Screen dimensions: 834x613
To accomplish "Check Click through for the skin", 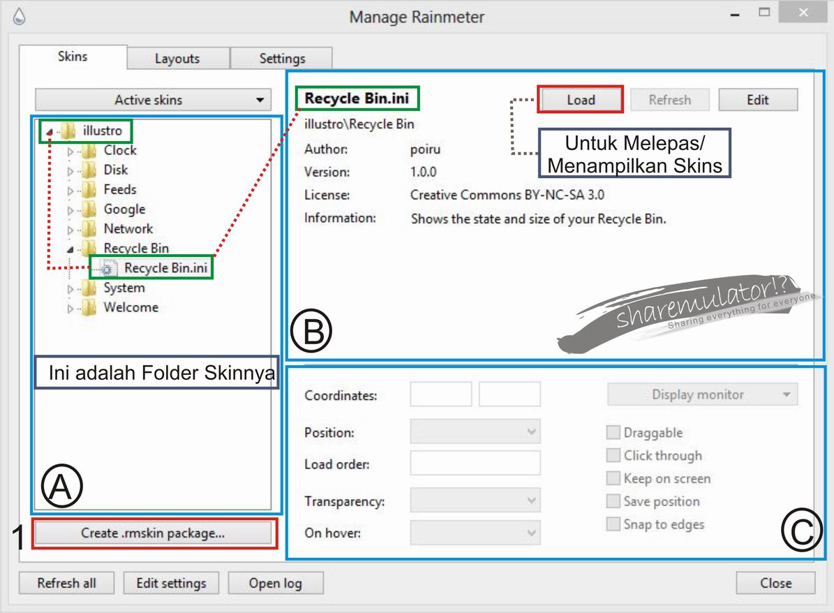I will click(613, 455).
